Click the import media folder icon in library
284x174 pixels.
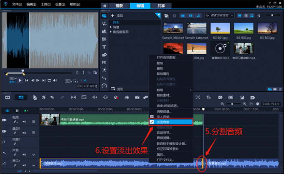coord(167,16)
